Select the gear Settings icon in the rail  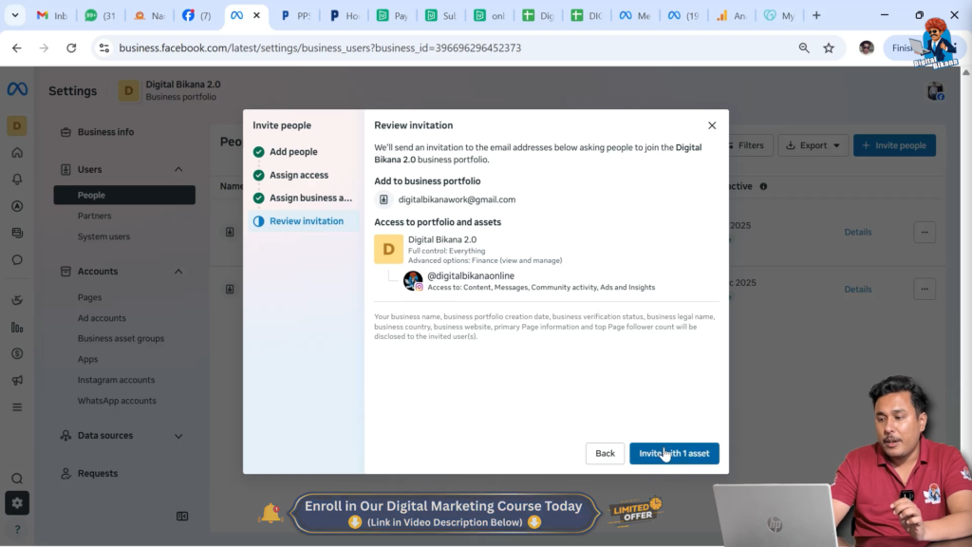(x=17, y=503)
